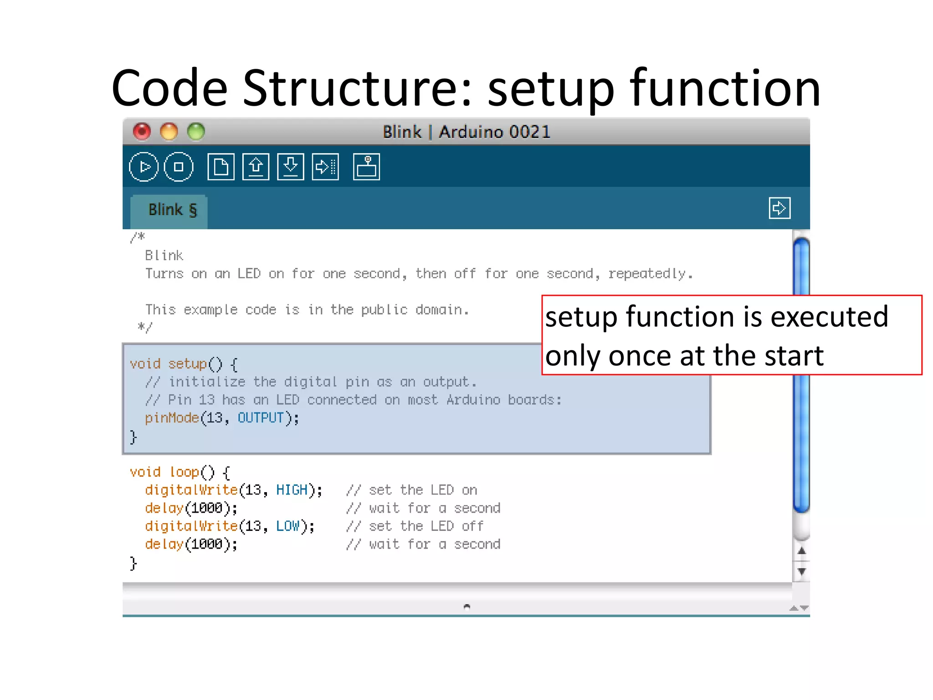Click the console divider handle dot
Viewport: 933px width, 700px height.
466,606
